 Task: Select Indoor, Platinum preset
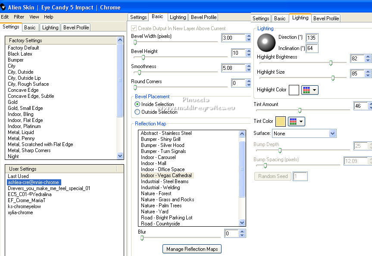[24, 126]
